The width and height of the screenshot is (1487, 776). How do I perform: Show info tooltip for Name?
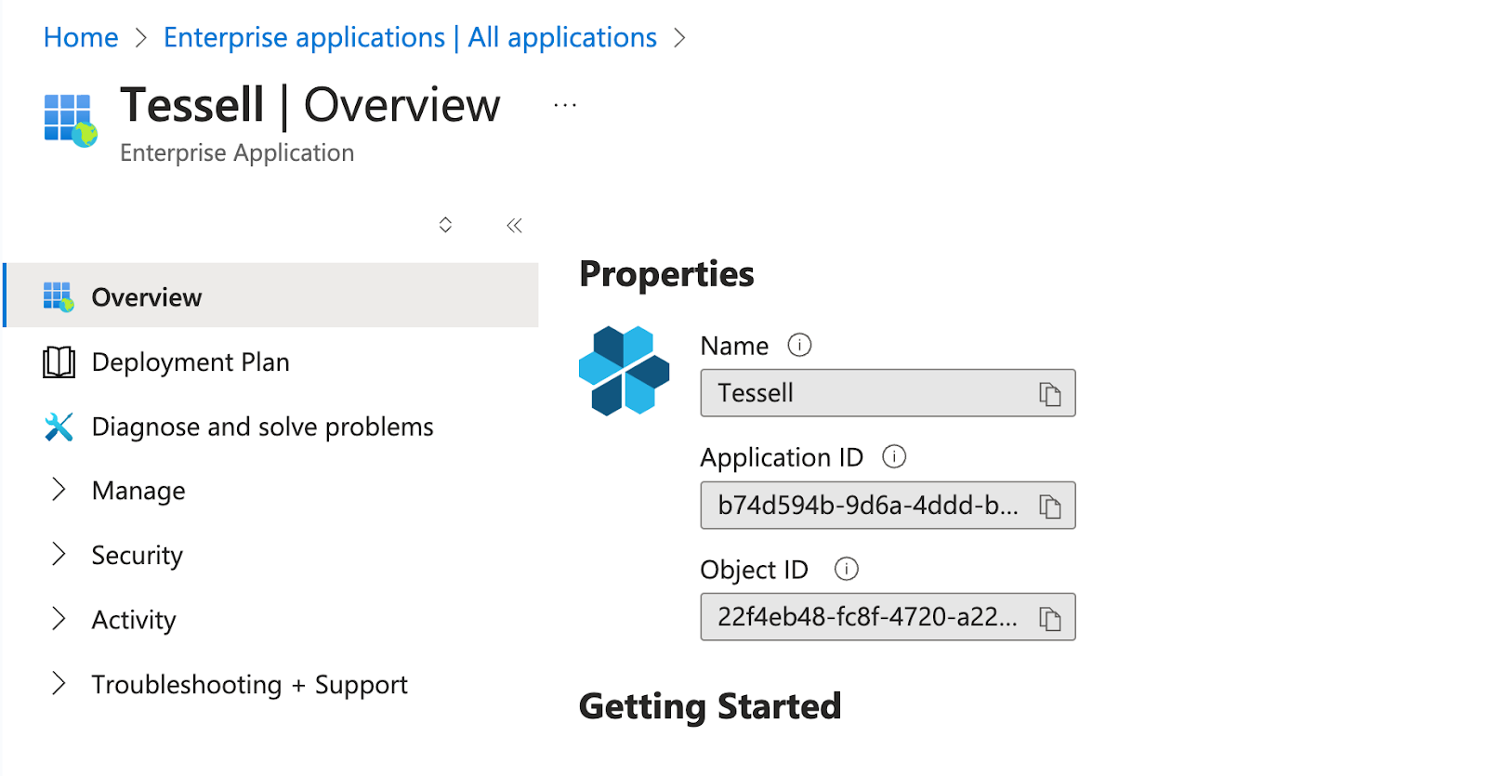pos(799,346)
